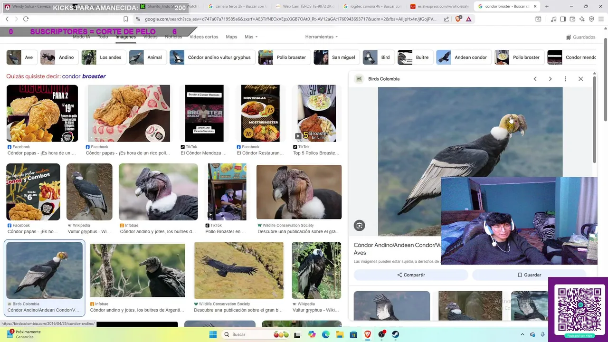Click the 'Cóndor andino y jotes, los buitres de Argenti...' caption

[137, 310]
